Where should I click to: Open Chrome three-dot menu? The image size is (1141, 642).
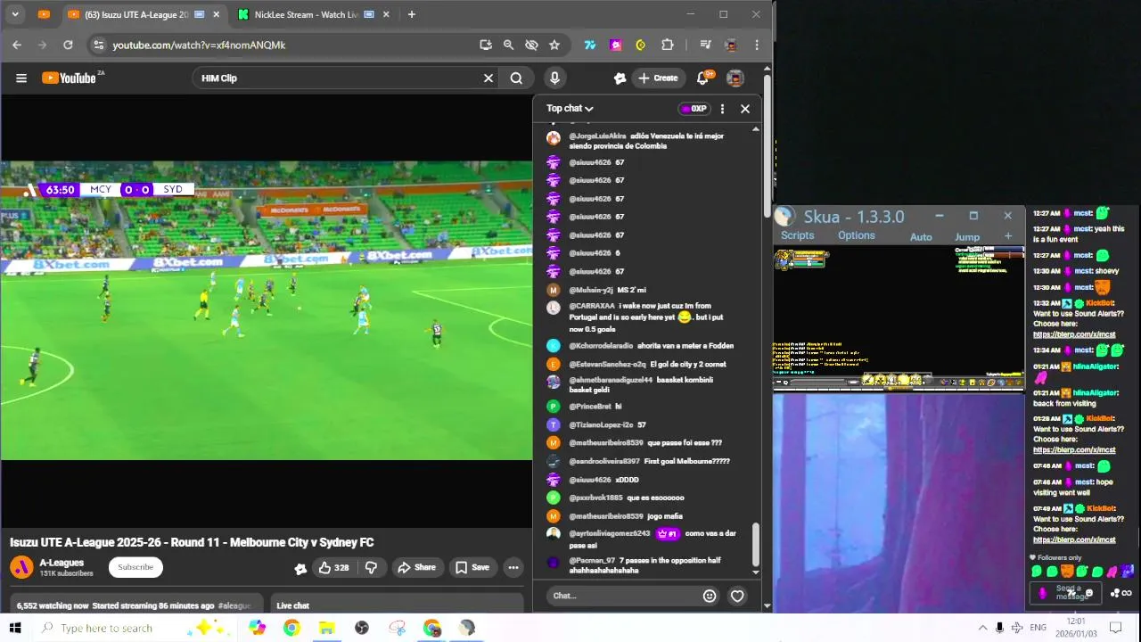(757, 45)
